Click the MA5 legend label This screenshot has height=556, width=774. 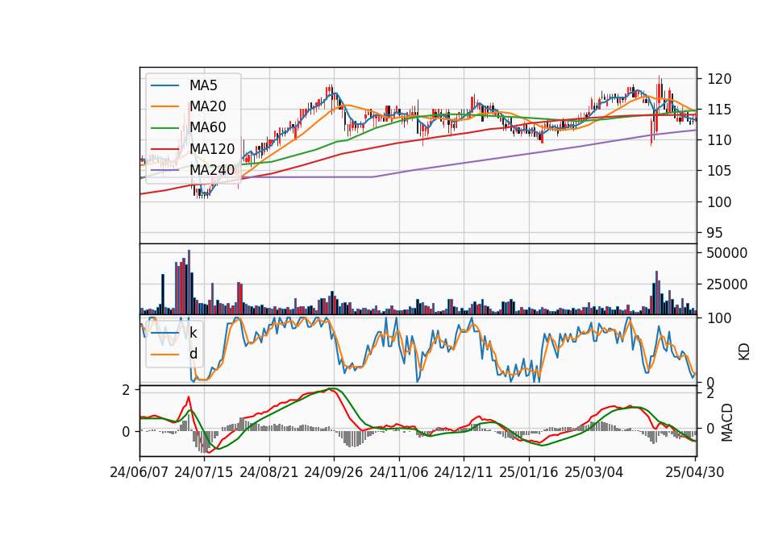203,85
